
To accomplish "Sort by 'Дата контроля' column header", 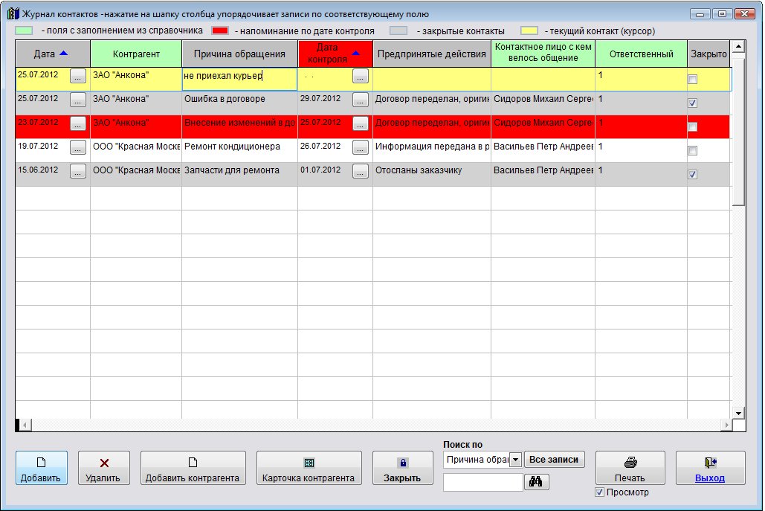I will (x=335, y=54).
